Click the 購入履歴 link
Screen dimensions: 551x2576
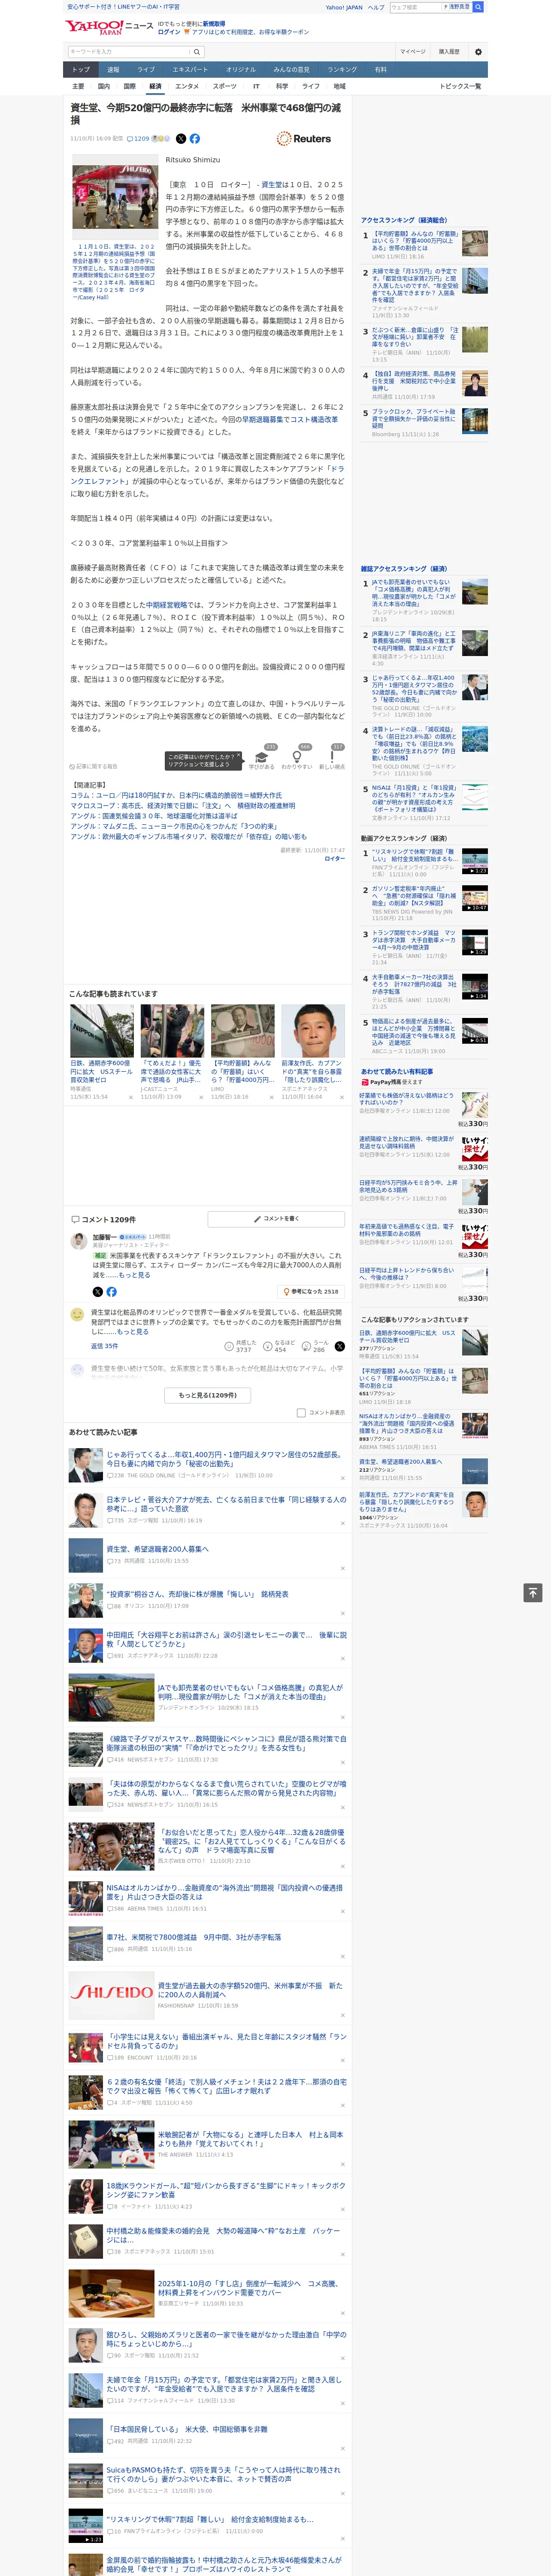pos(449,51)
